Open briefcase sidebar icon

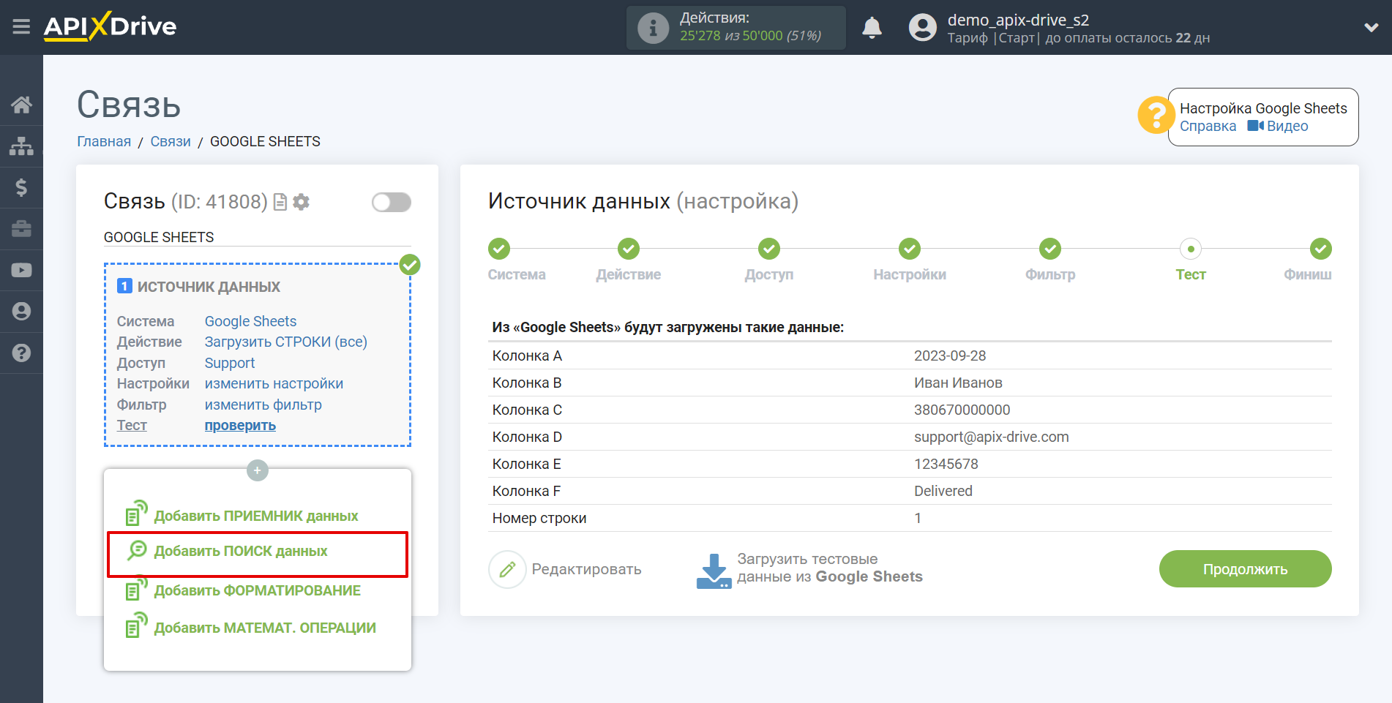[21, 229]
